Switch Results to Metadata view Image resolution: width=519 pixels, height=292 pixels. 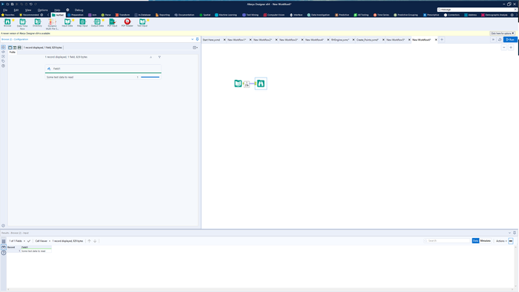[485, 241]
